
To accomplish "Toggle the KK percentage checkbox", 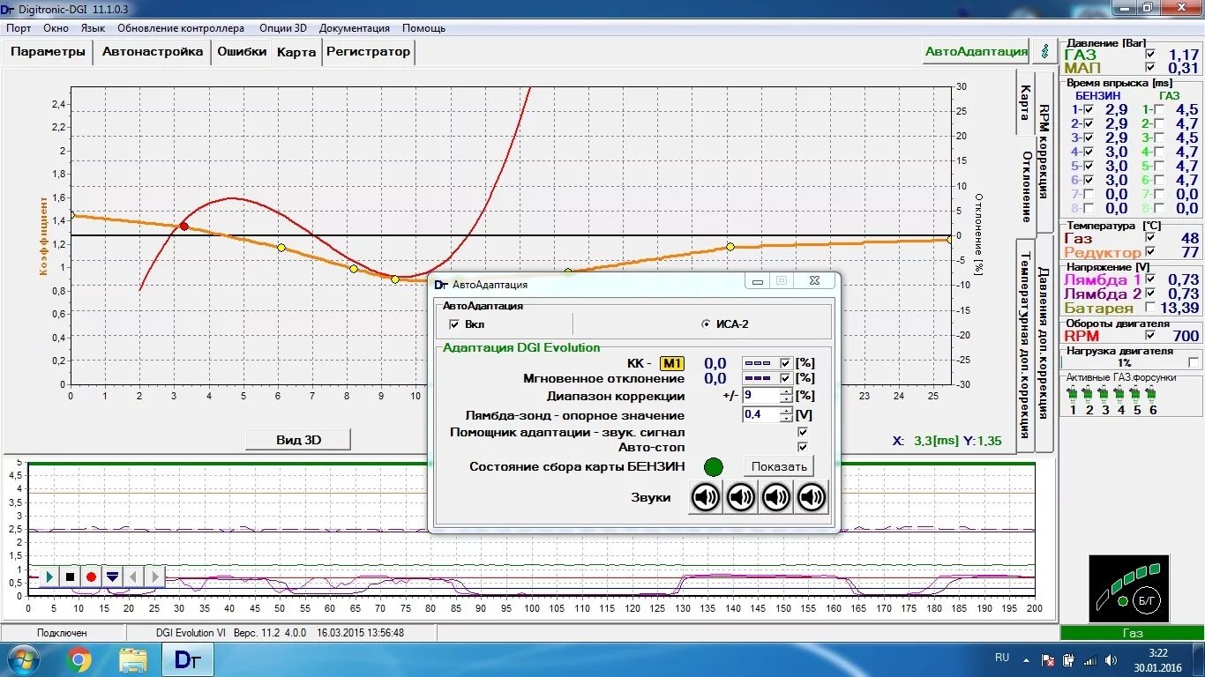I will click(786, 363).
